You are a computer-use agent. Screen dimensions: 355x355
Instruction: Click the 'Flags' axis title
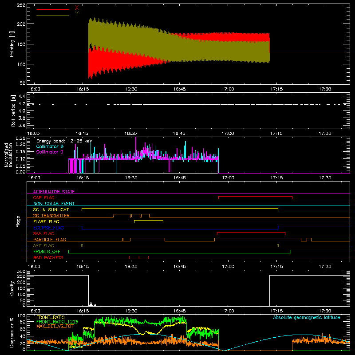pyautogui.click(x=18, y=221)
